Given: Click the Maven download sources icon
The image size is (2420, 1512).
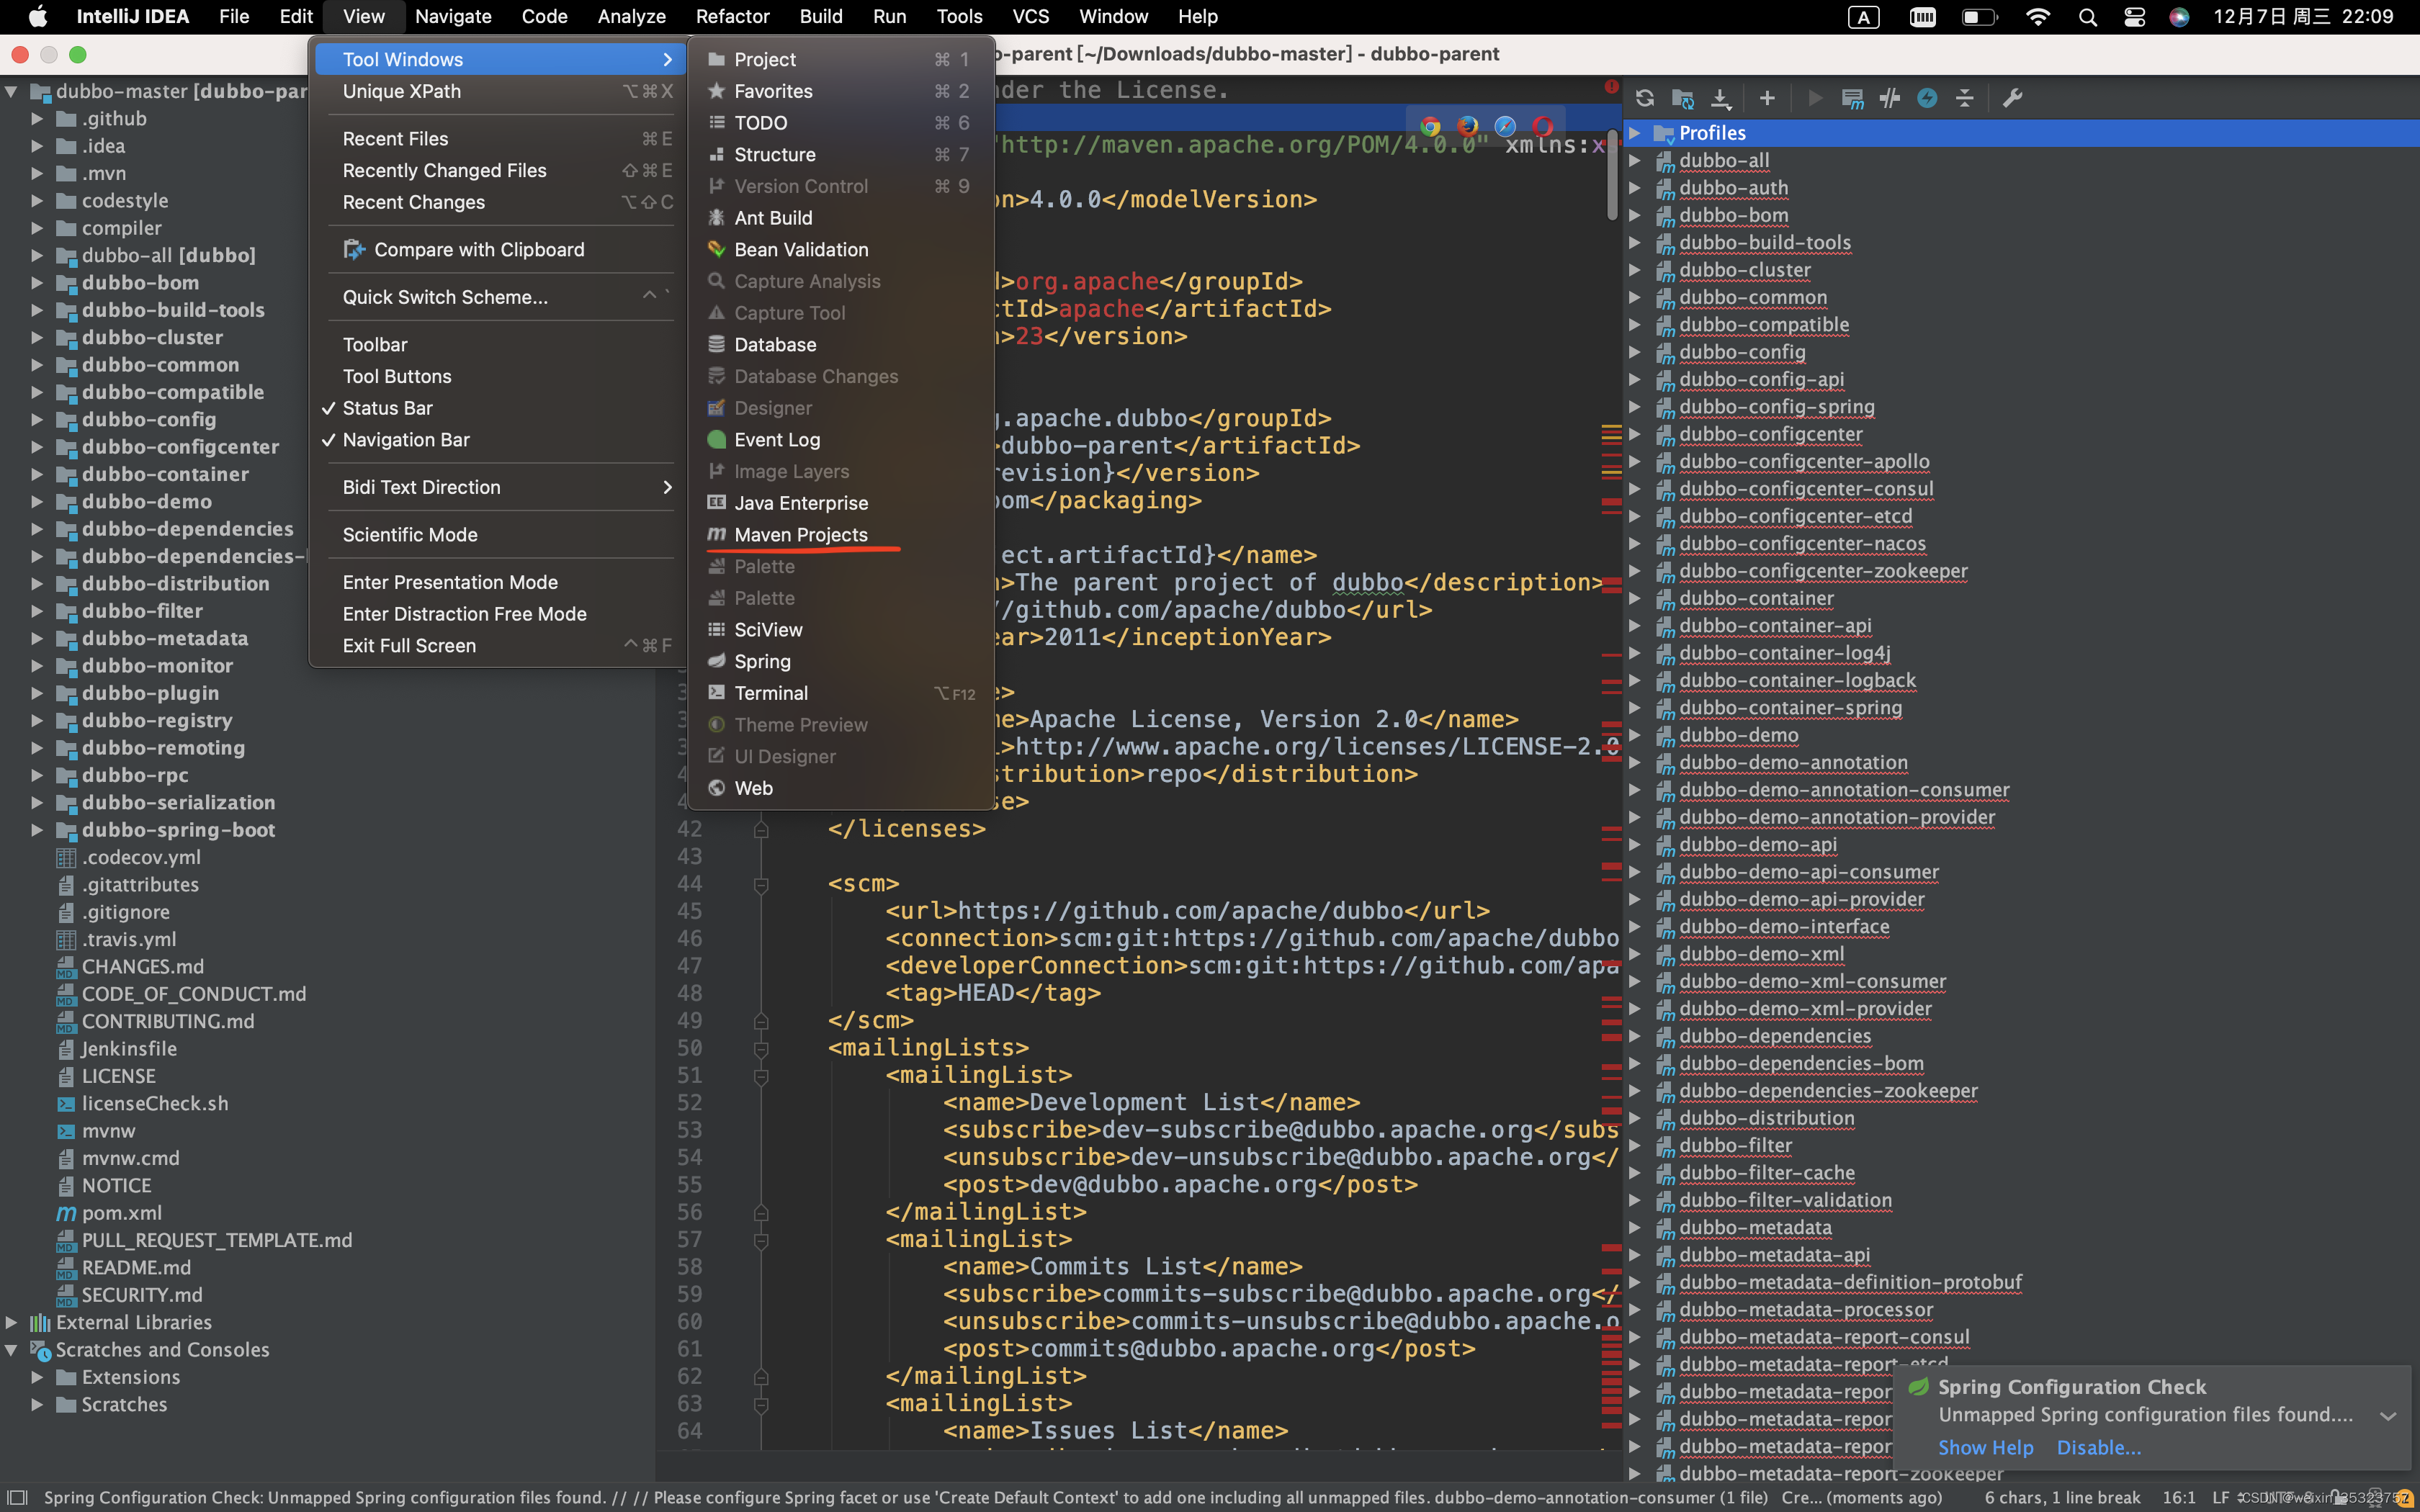Looking at the screenshot, I should pos(1721,98).
